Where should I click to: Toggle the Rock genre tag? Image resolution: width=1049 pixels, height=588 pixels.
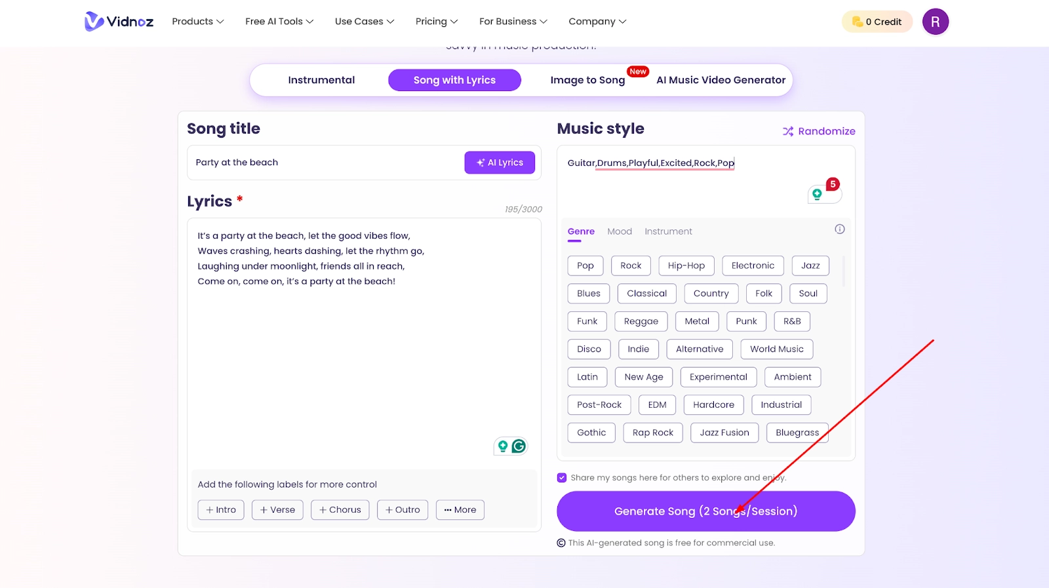coord(631,265)
